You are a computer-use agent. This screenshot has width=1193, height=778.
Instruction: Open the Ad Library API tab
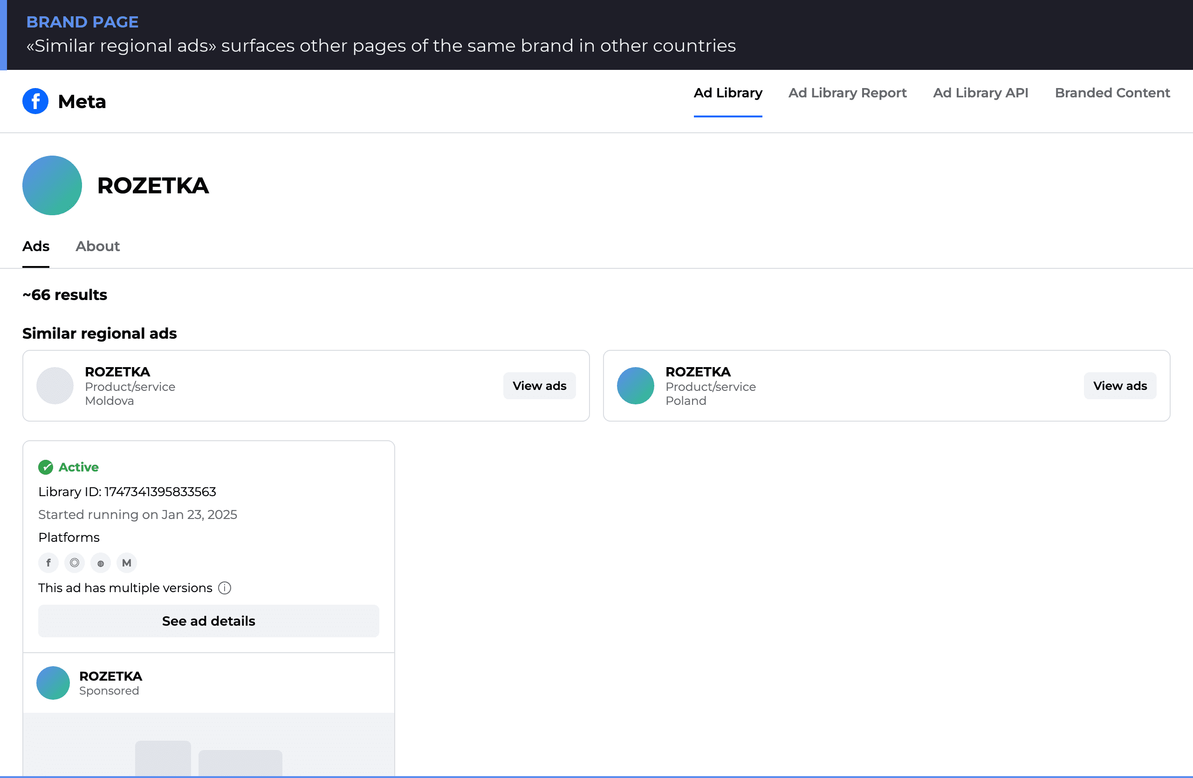coord(980,93)
